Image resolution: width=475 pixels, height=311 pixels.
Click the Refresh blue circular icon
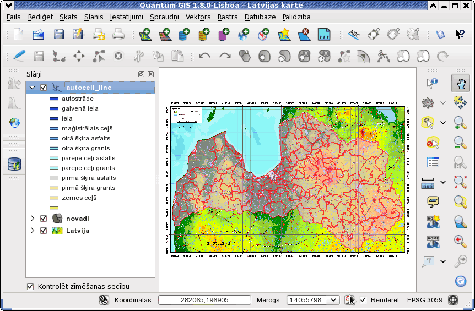pyautogui.click(x=461, y=281)
